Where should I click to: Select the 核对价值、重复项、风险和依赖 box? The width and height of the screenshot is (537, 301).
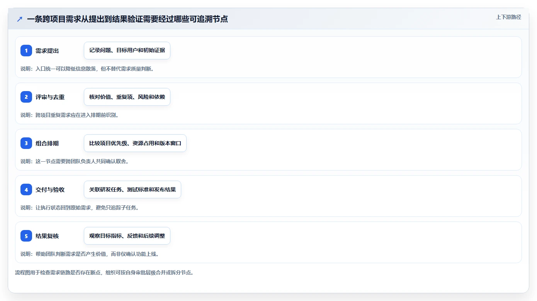click(127, 97)
